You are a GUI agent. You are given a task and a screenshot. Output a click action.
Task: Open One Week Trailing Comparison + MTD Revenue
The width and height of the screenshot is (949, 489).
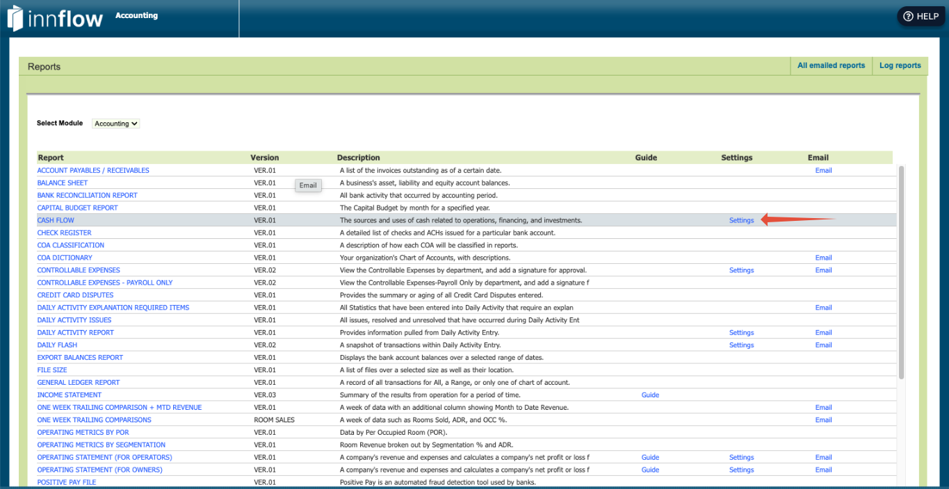(120, 408)
